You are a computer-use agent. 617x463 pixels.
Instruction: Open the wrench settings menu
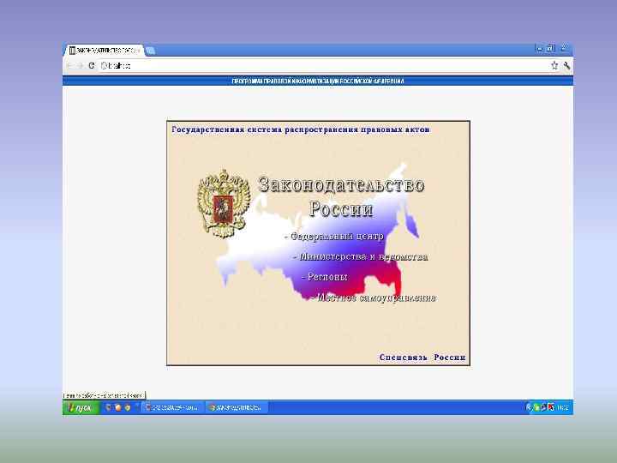[566, 66]
